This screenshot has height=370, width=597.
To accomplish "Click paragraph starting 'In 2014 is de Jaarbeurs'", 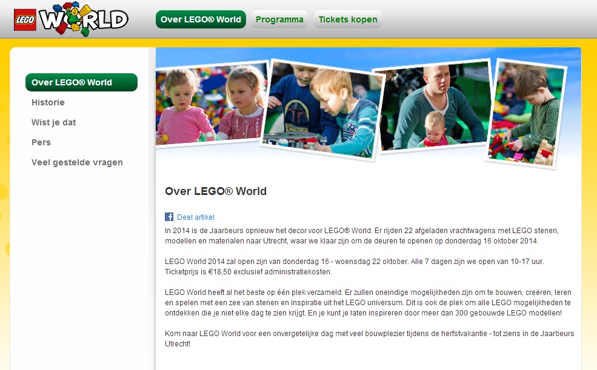I will click(362, 236).
